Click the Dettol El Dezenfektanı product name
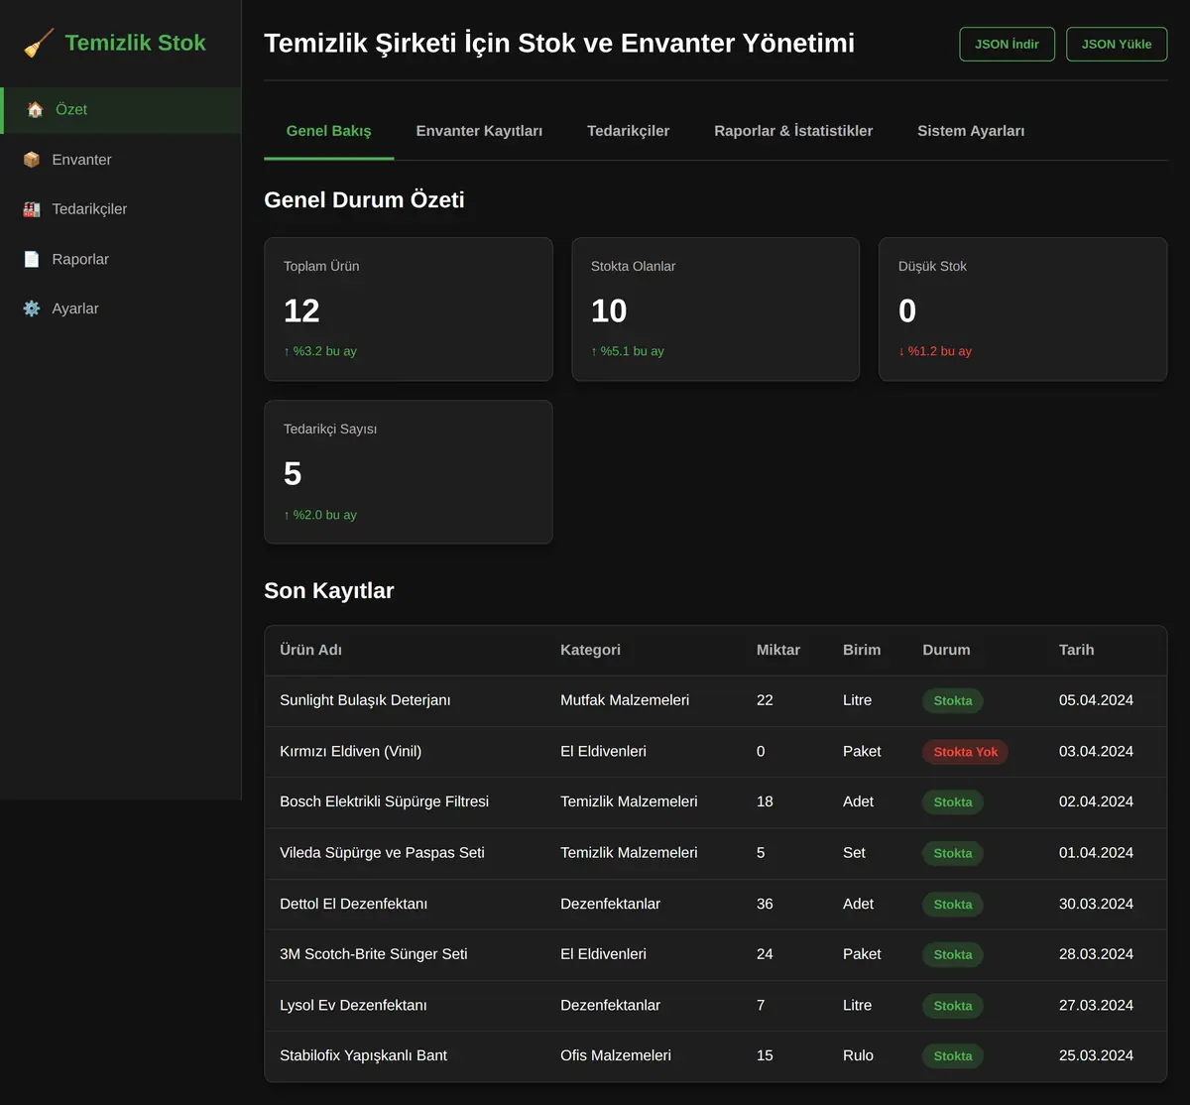Viewport: 1190px width, 1105px height. (x=353, y=904)
